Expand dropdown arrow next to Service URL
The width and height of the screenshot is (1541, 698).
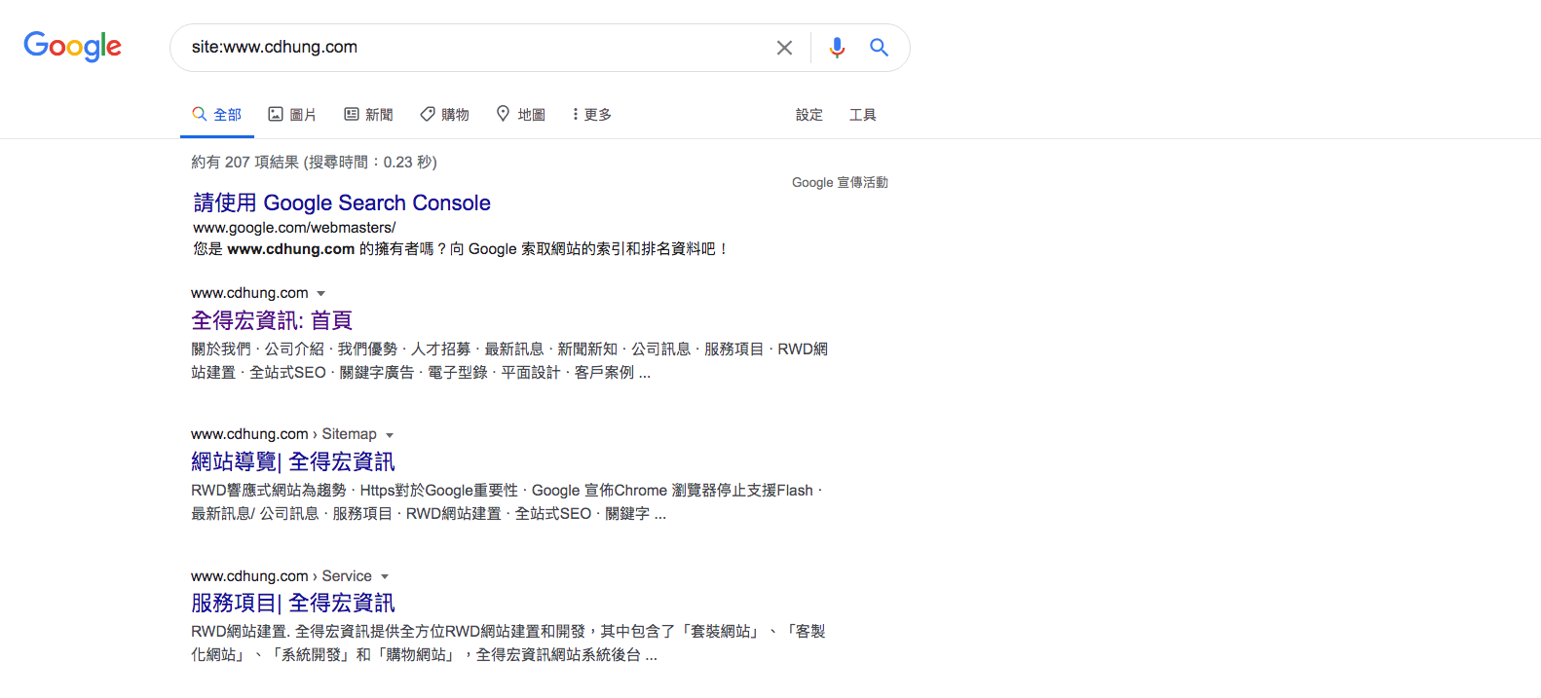click(x=385, y=576)
